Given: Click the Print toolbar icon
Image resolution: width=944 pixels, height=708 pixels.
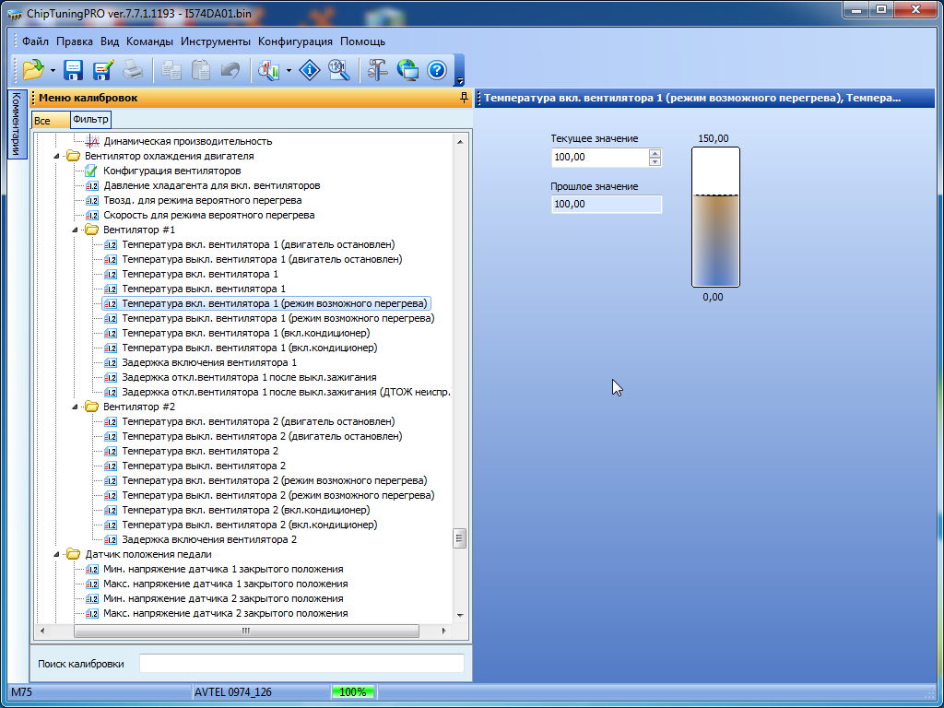Looking at the screenshot, I should point(133,70).
